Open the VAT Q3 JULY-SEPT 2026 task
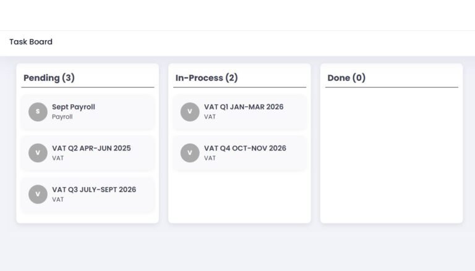 [x=94, y=190]
